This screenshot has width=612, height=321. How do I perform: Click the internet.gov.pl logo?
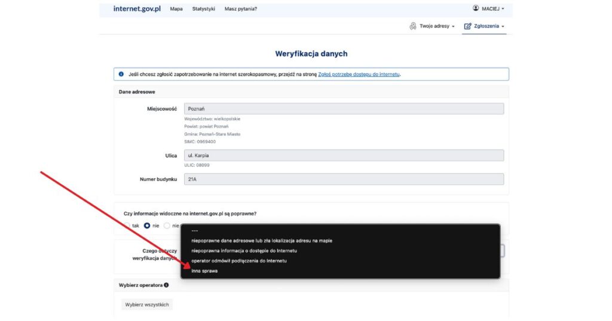coord(137,9)
